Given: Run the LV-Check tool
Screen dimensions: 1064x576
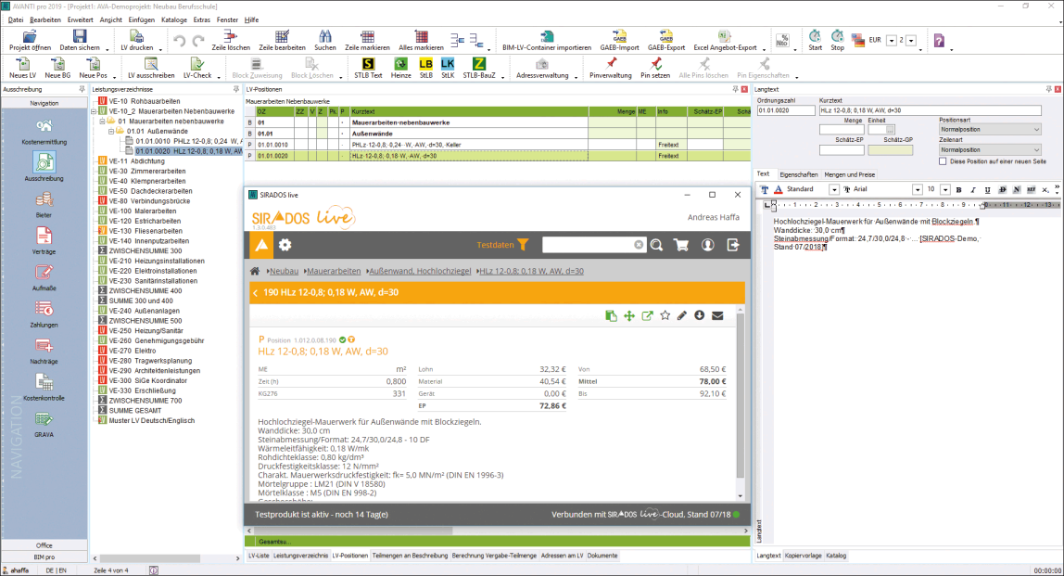Looking at the screenshot, I should click(x=197, y=69).
